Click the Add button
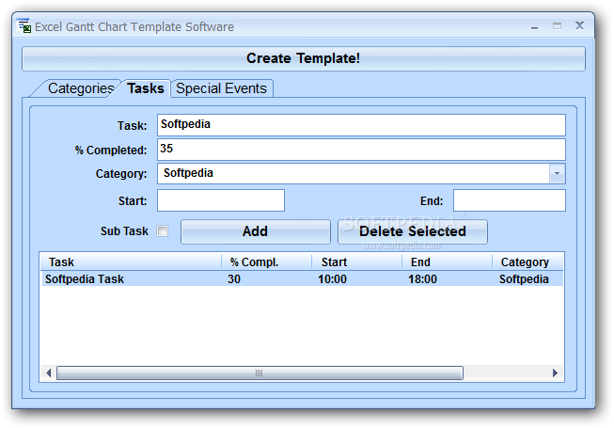614x428 pixels. [x=256, y=231]
